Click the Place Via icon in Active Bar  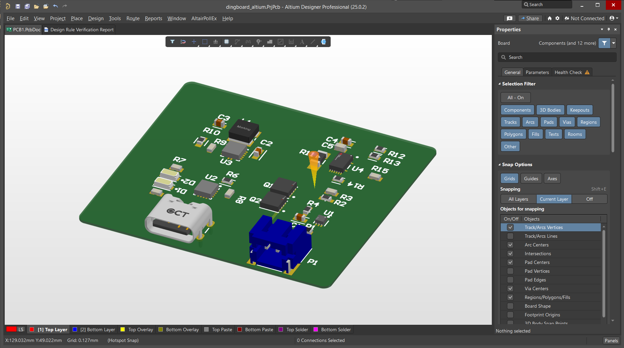(259, 42)
